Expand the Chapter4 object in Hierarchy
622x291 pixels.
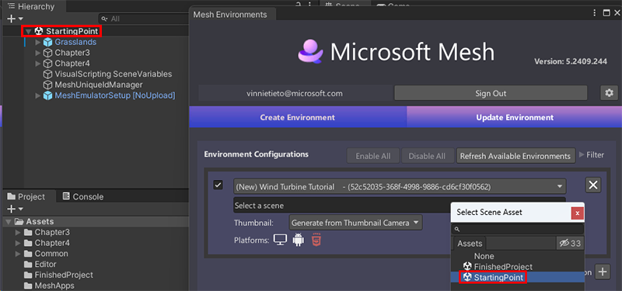coord(38,64)
